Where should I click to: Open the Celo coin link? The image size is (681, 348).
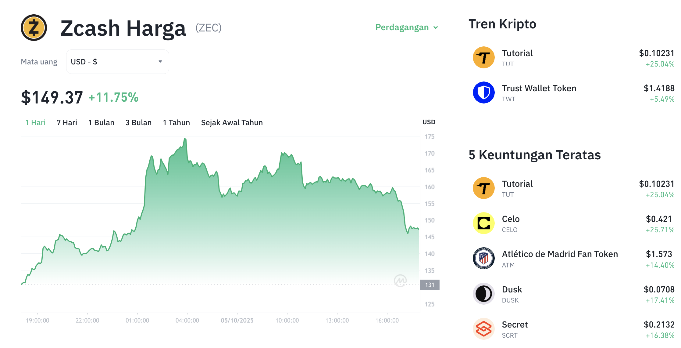(x=511, y=219)
